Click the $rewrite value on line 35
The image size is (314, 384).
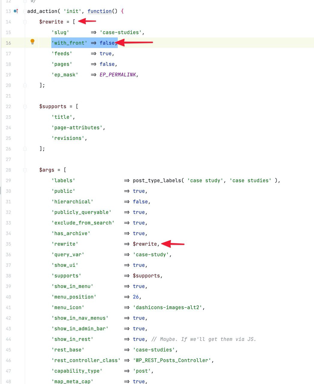pos(145,244)
